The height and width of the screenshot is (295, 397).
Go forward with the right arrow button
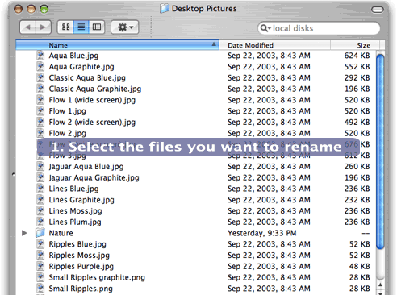pyautogui.click(x=43, y=27)
